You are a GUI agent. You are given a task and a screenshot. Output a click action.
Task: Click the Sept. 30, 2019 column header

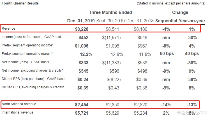110,21
